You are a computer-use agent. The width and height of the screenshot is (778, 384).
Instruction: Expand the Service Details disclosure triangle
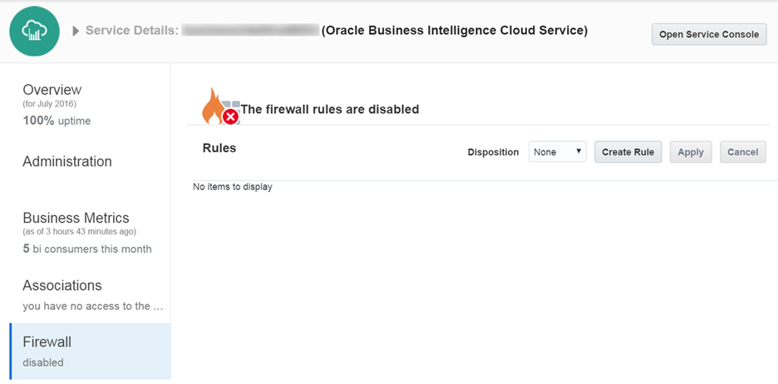pyautogui.click(x=76, y=31)
